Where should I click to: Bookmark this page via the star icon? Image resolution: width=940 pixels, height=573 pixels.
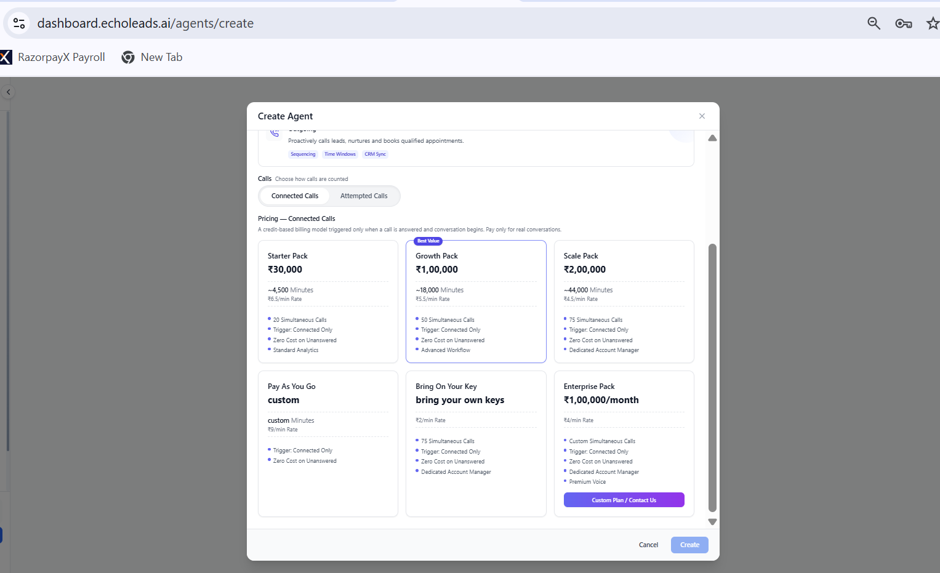click(933, 23)
